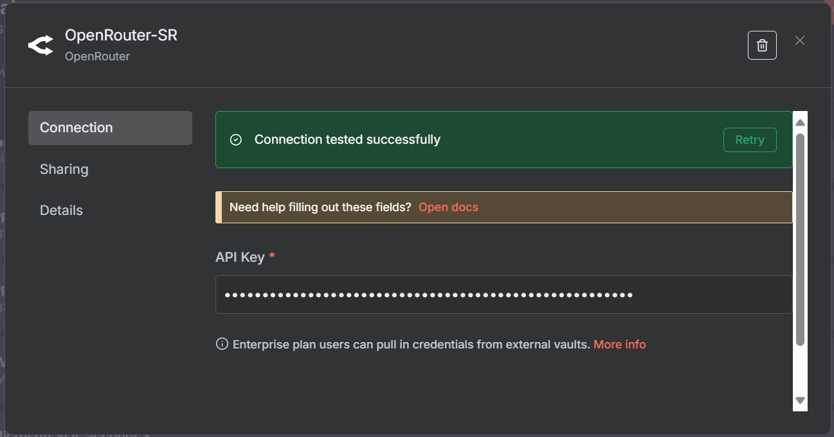Go to the Details tab
This screenshot has height=437, width=834.
pos(61,210)
